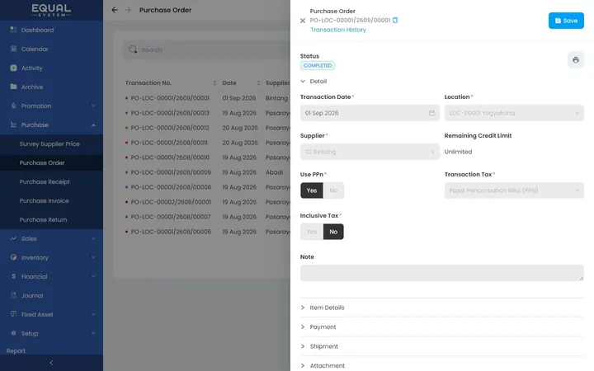Open Purchase Return submenu item
This screenshot has width=594, height=371.
click(x=51, y=219)
